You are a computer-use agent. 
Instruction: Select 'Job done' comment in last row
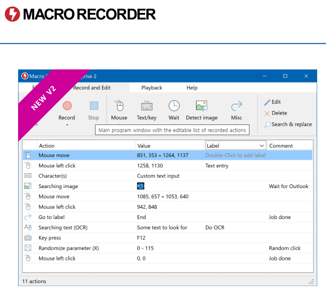click(x=280, y=258)
